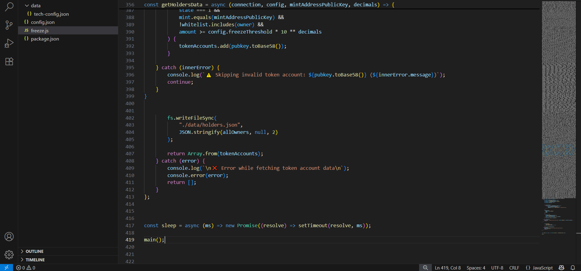Image resolution: width=581 pixels, height=271 pixels.
Task: Click JSON icon beside tech-config.json
Action: pyautogui.click(x=29, y=14)
